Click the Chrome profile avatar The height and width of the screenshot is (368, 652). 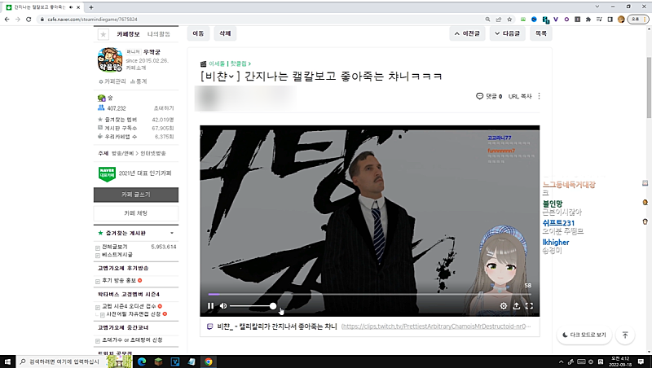[x=621, y=19]
